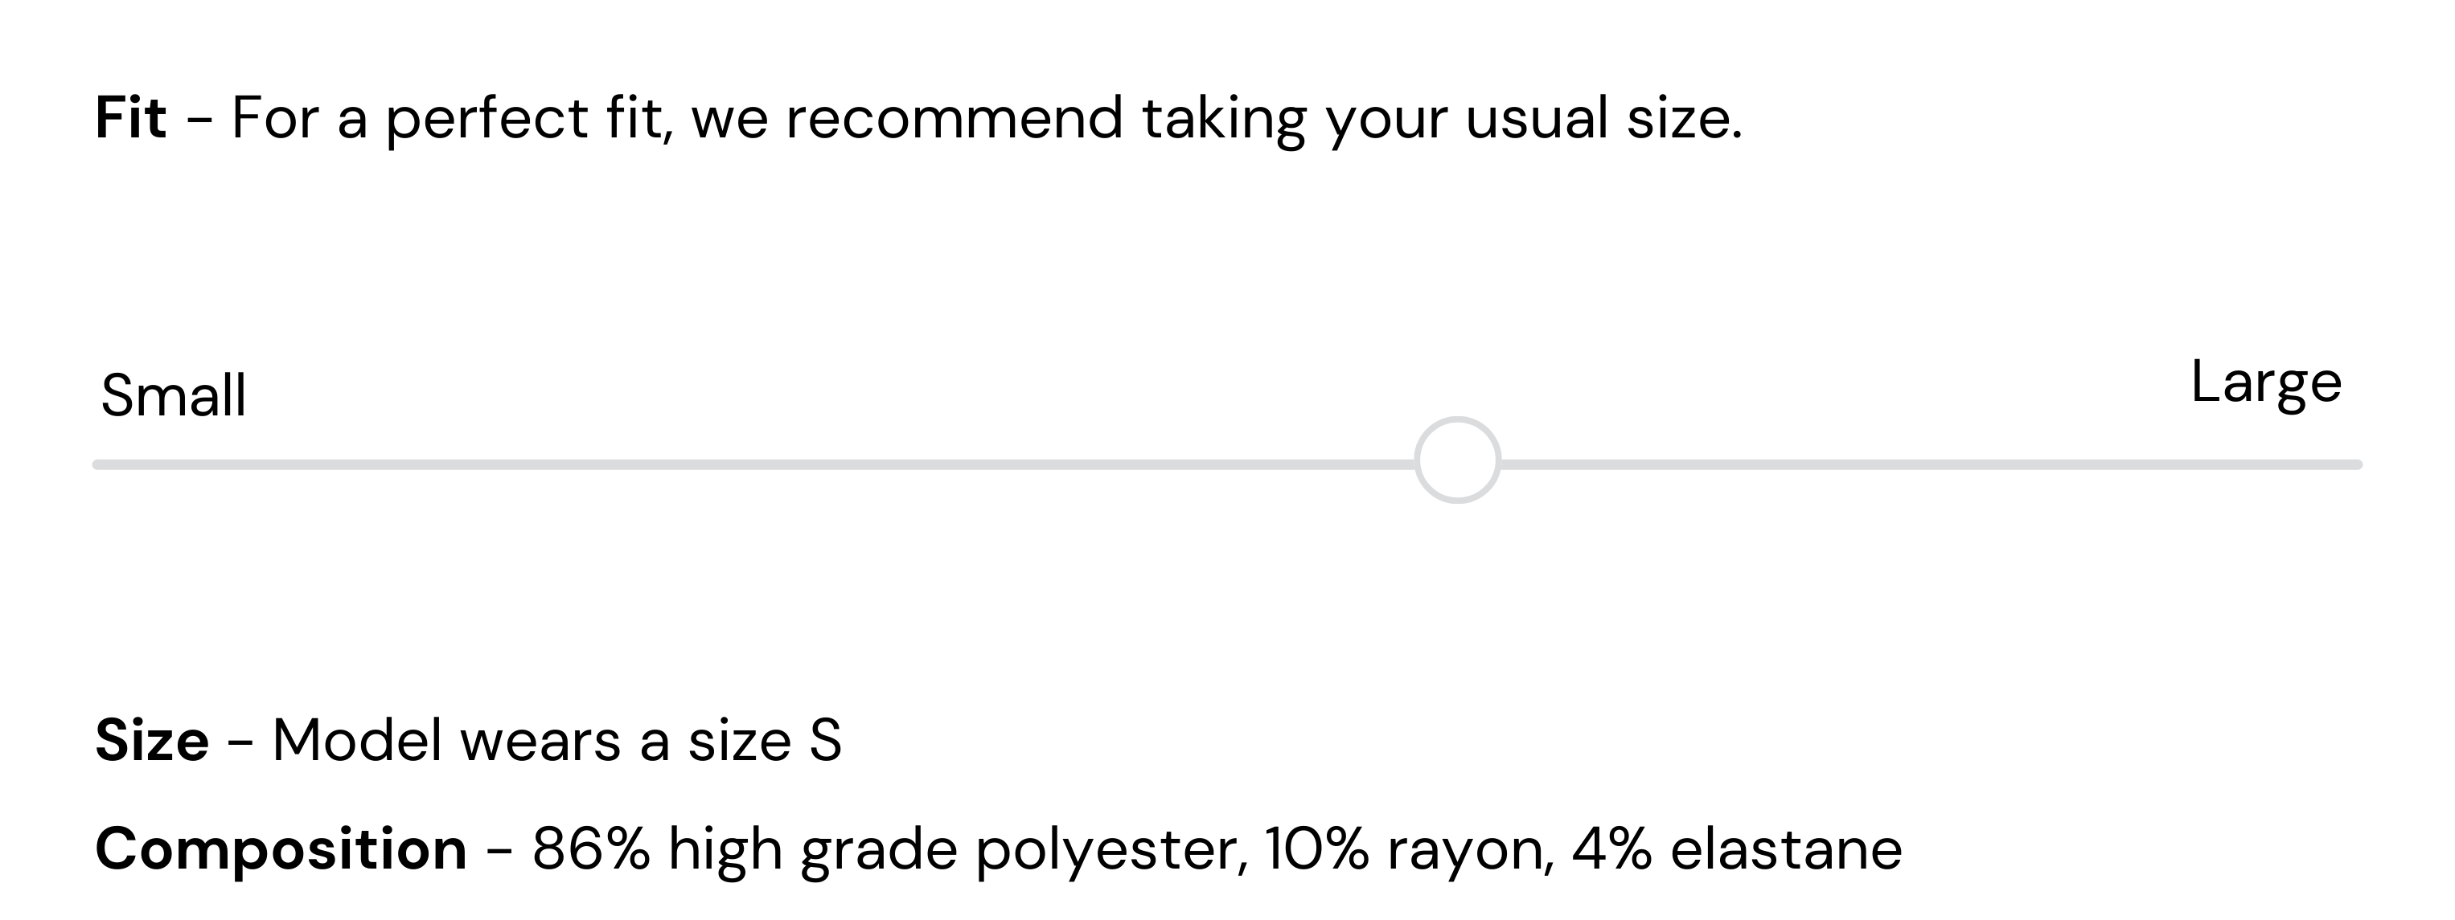The width and height of the screenshot is (2455, 920).
Task: Click the "Small" slider label
Action: click(x=174, y=395)
